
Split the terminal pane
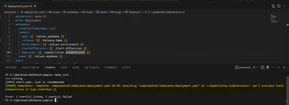click(x=262, y=67)
